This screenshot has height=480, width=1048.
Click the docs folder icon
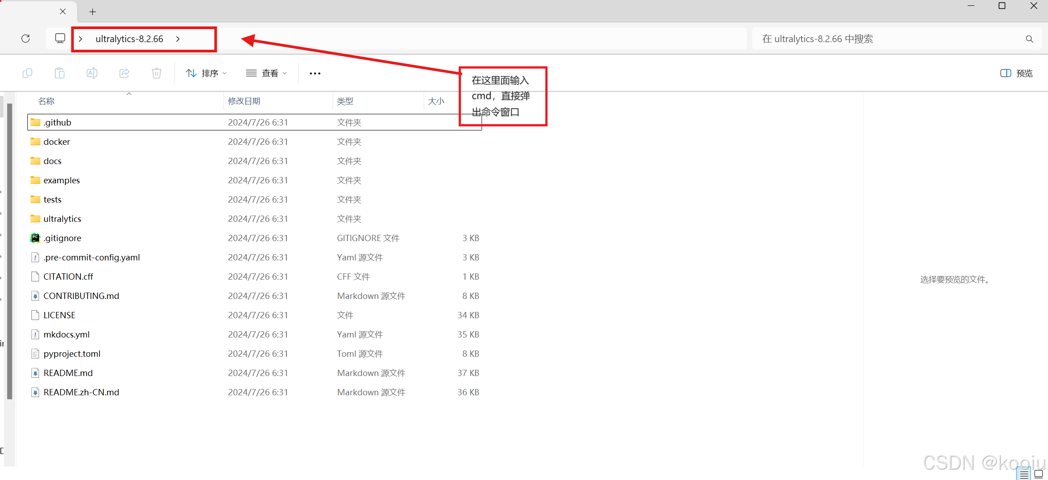click(x=35, y=161)
